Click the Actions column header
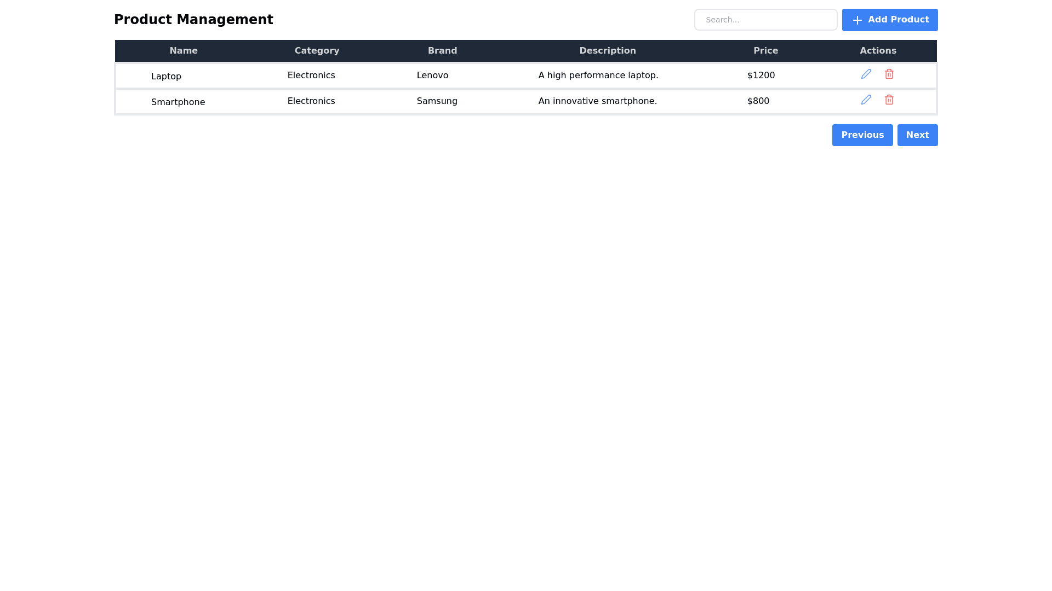1052x591 pixels. [877, 51]
